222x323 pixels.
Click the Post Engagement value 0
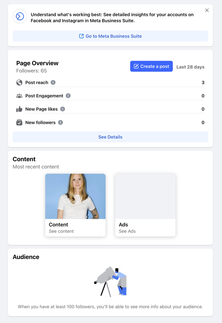(x=203, y=96)
